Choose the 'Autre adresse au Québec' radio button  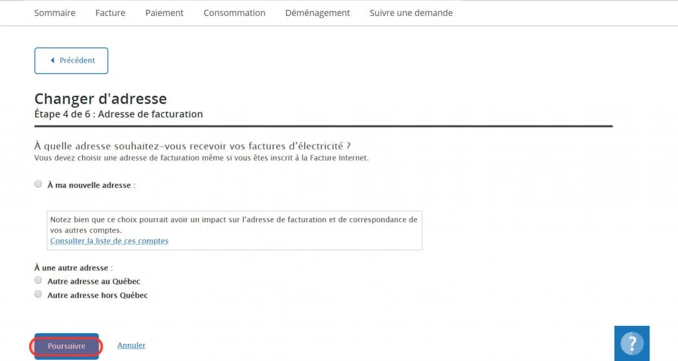(x=38, y=280)
